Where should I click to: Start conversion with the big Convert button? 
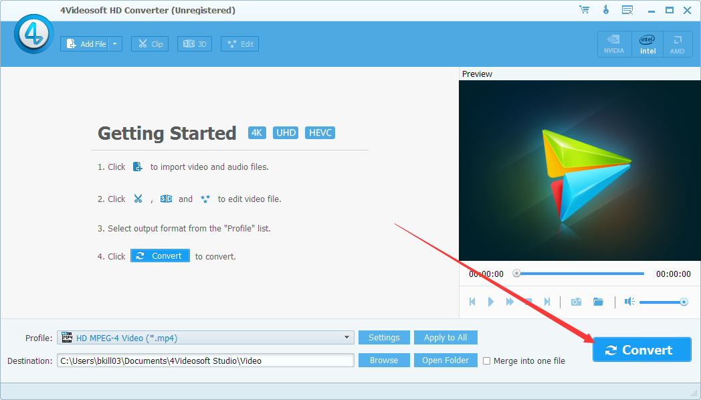coord(642,349)
